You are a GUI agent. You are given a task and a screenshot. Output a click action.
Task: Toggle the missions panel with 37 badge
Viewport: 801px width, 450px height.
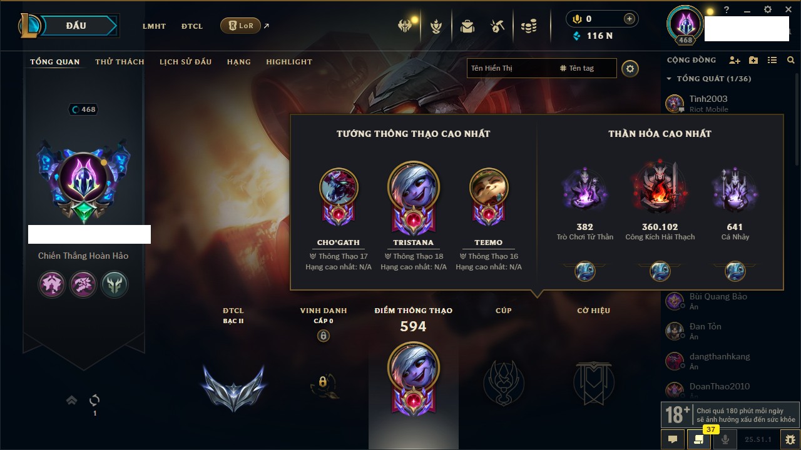pos(699,439)
